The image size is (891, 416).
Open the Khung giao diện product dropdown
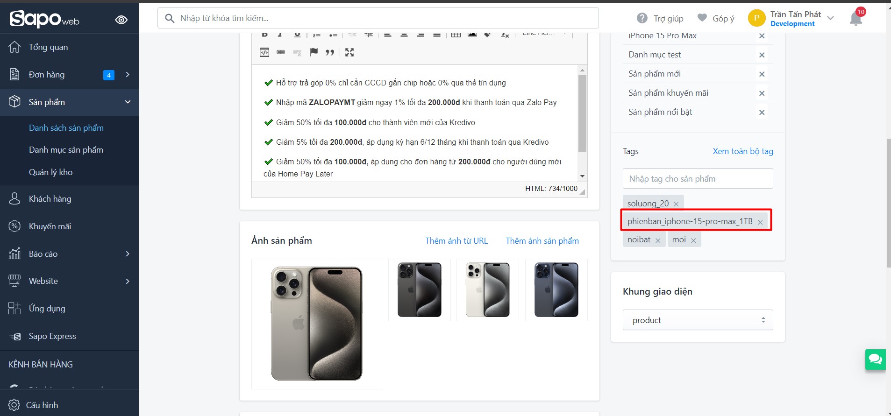click(698, 320)
